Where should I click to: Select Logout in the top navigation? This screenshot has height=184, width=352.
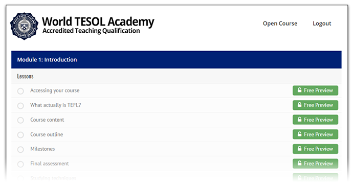[322, 24]
